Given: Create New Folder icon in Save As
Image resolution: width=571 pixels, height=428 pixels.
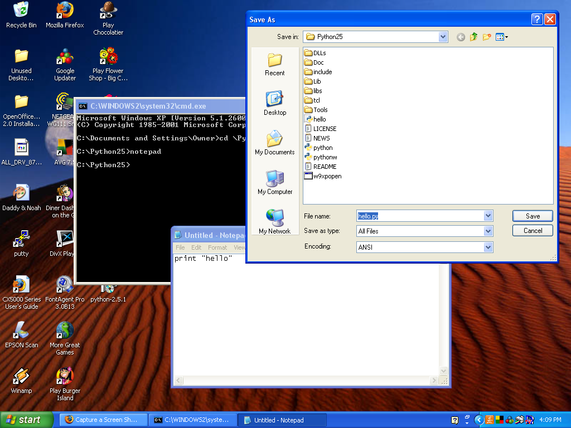Looking at the screenshot, I should pos(487,37).
